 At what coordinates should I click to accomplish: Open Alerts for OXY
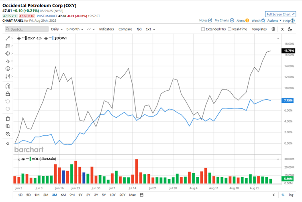(x=243, y=20)
